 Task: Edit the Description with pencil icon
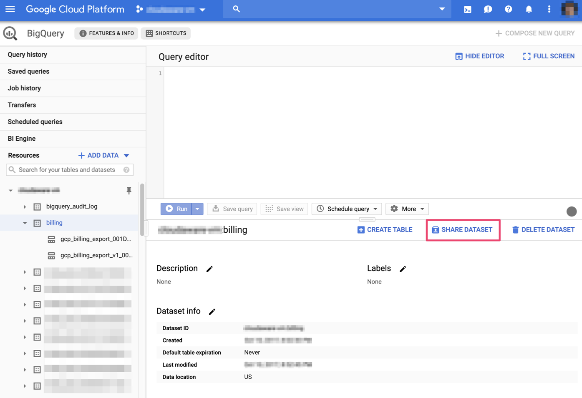pos(209,269)
